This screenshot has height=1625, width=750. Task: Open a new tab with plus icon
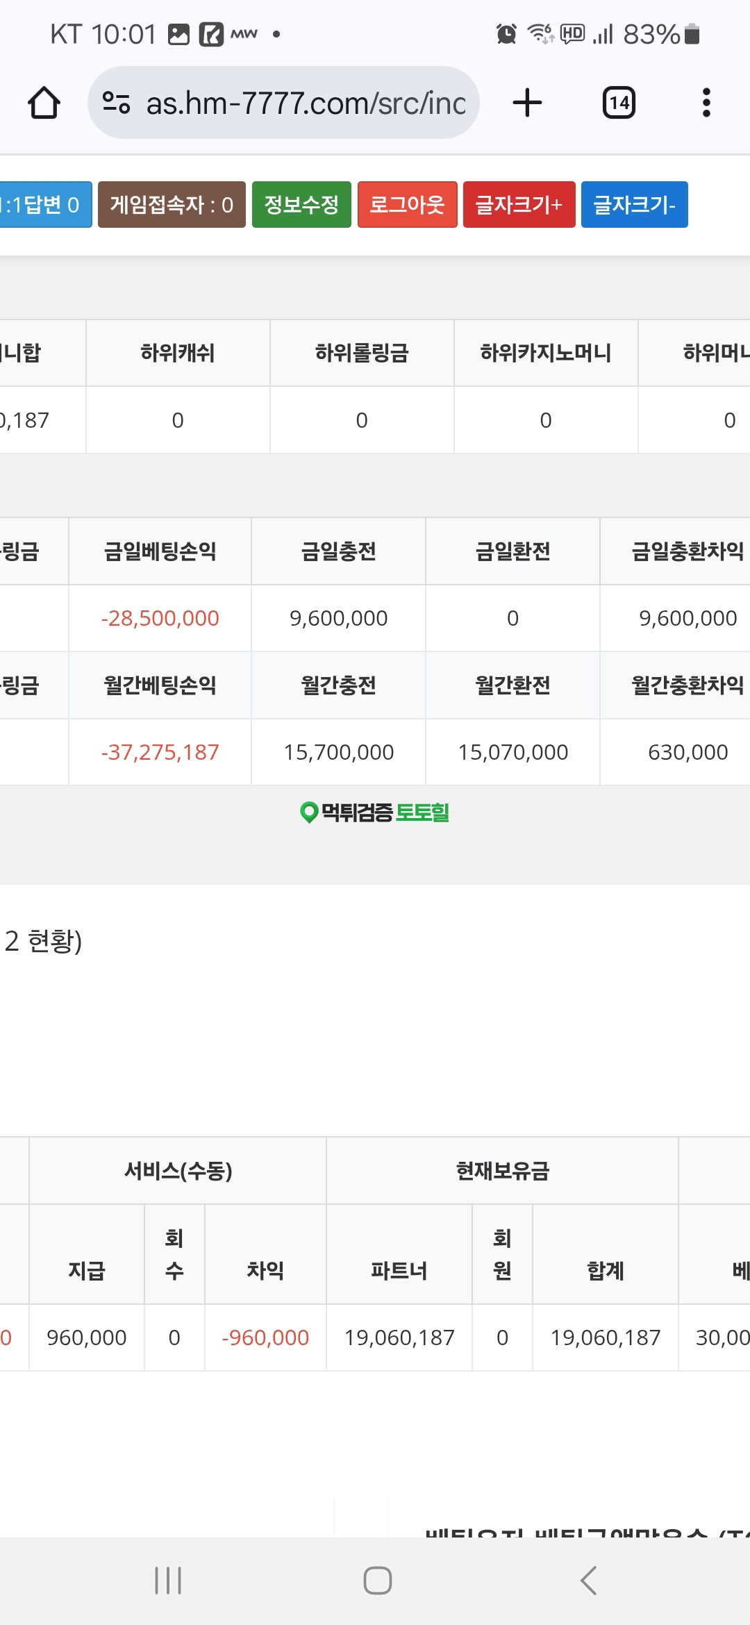coord(527,103)
